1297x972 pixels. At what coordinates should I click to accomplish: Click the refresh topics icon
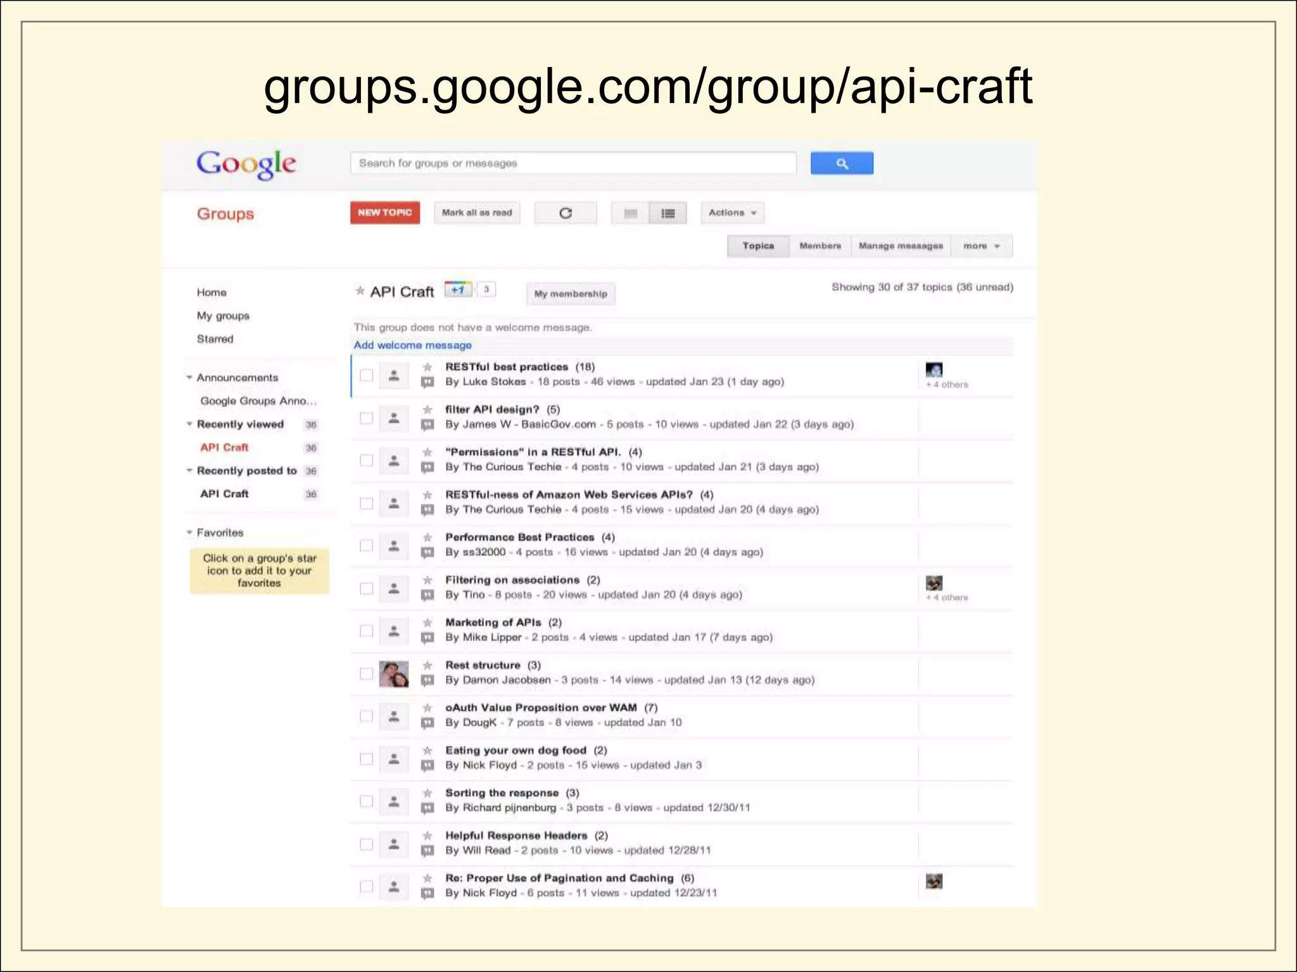(x=565, y=213)
